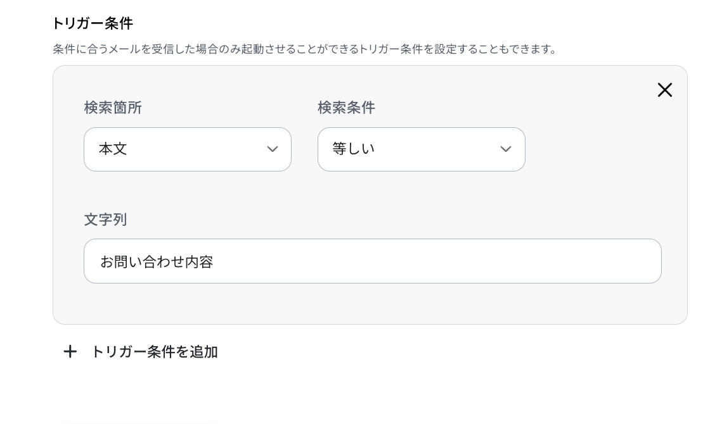Click the description text under トリガー条件 heading
This screenshot has width=710, height=424.
click(304, 49)
